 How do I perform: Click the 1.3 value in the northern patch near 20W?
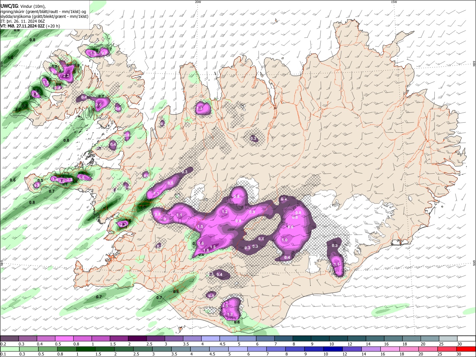pos(200,108)
